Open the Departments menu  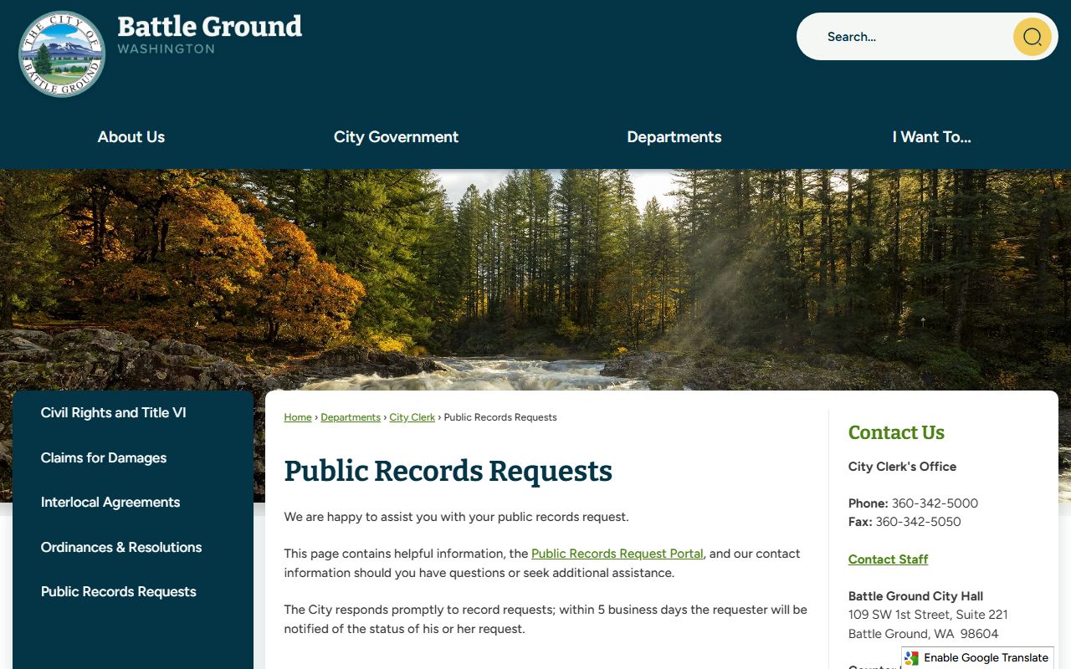click(674, 137)
